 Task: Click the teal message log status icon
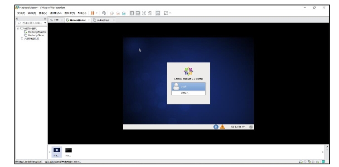point(323,162)
